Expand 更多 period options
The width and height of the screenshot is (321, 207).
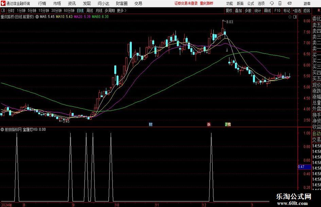click(122, 11)
